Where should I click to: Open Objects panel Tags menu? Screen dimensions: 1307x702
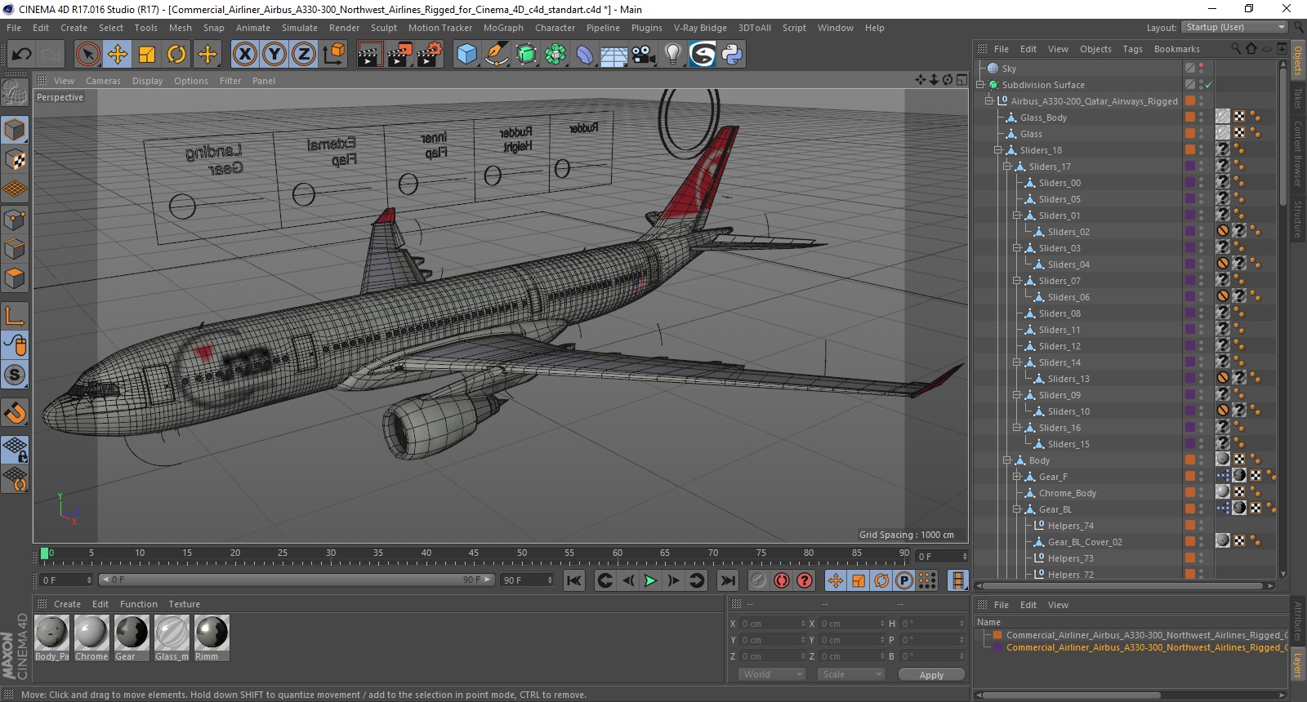point(1132,49)
